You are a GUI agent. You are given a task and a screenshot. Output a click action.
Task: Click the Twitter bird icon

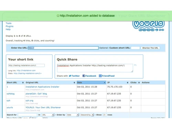(x=70, y=76)
